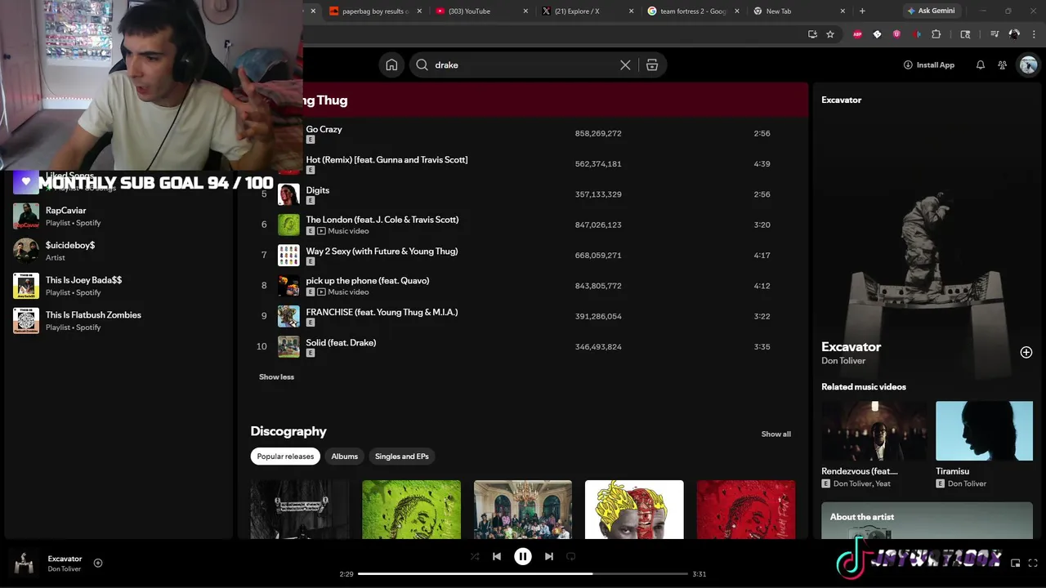Switch to the team fortress 2 Google tab
Image resolution: width=1046 pixels, height=588 pixels.
pyautogui.click(x=693, y=11)
